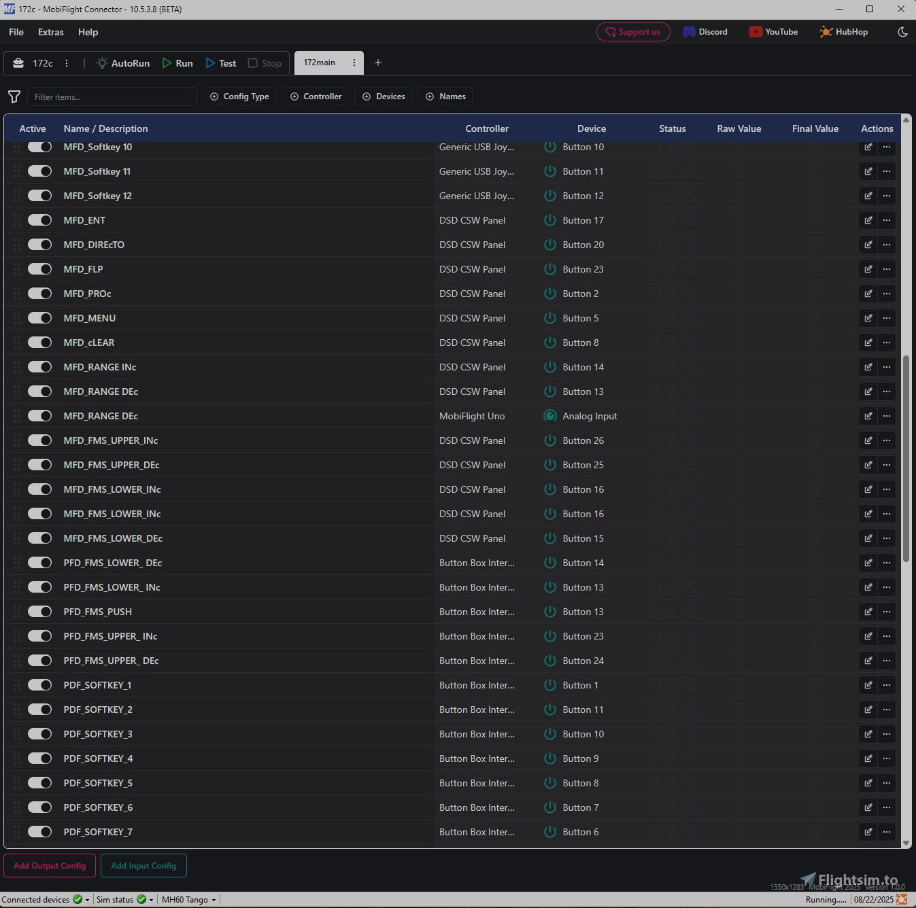Click the vertical scrollbar thumb
This screenshot has width=916, height=908.
point(906,459)
